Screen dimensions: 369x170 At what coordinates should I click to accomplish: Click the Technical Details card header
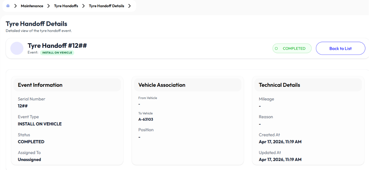coord(308,85)
